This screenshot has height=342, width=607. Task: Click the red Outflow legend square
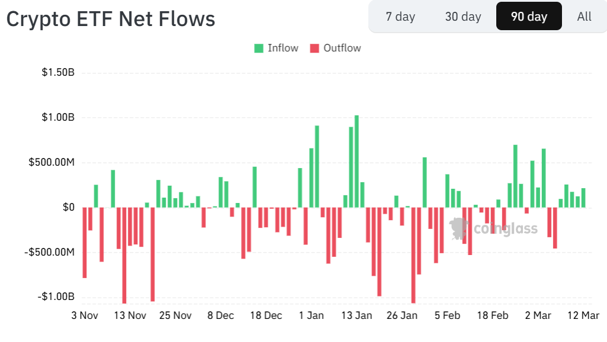[313, 48]
